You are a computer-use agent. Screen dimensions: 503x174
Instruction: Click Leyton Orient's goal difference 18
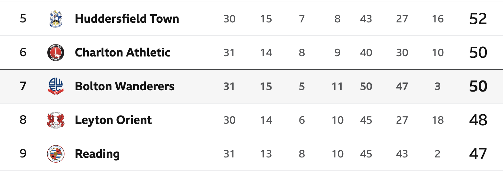tap(438, 120)
